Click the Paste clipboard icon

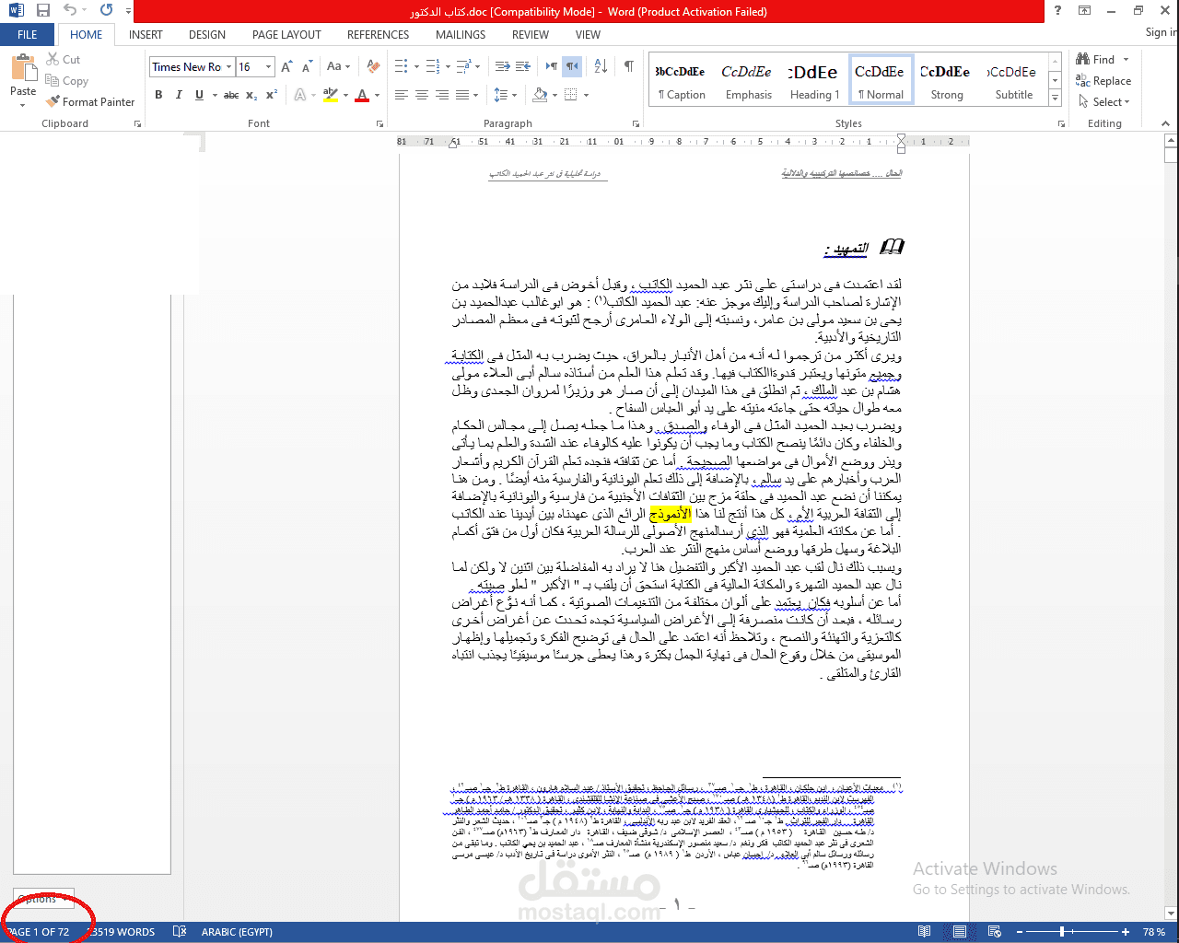pos(23,69)
